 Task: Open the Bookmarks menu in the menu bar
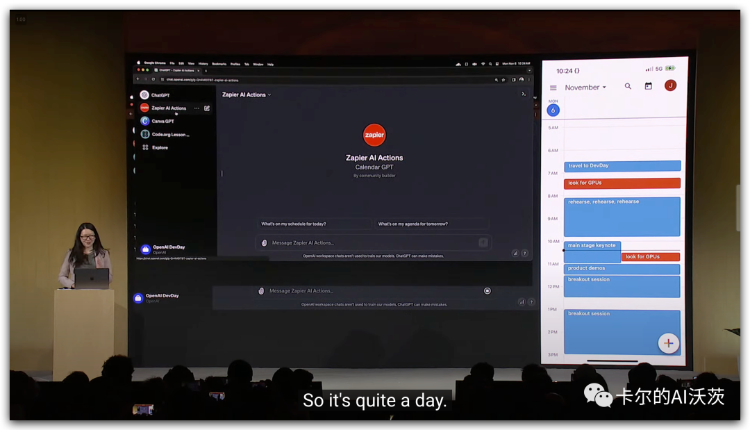(x=219, y=64)
